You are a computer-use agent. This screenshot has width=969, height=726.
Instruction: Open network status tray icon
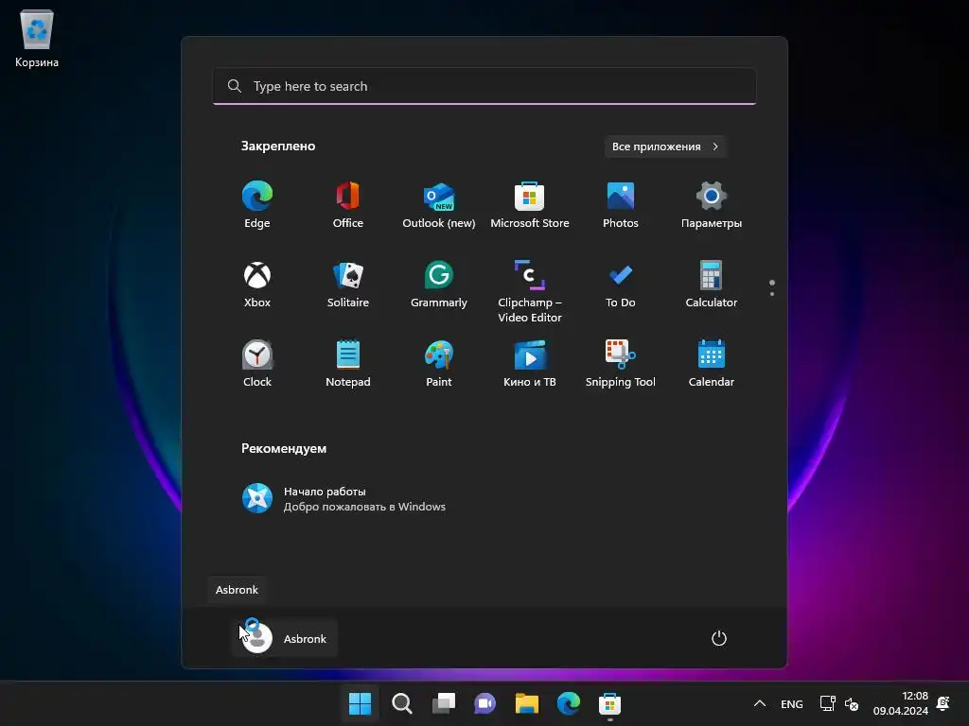(827, 703)
